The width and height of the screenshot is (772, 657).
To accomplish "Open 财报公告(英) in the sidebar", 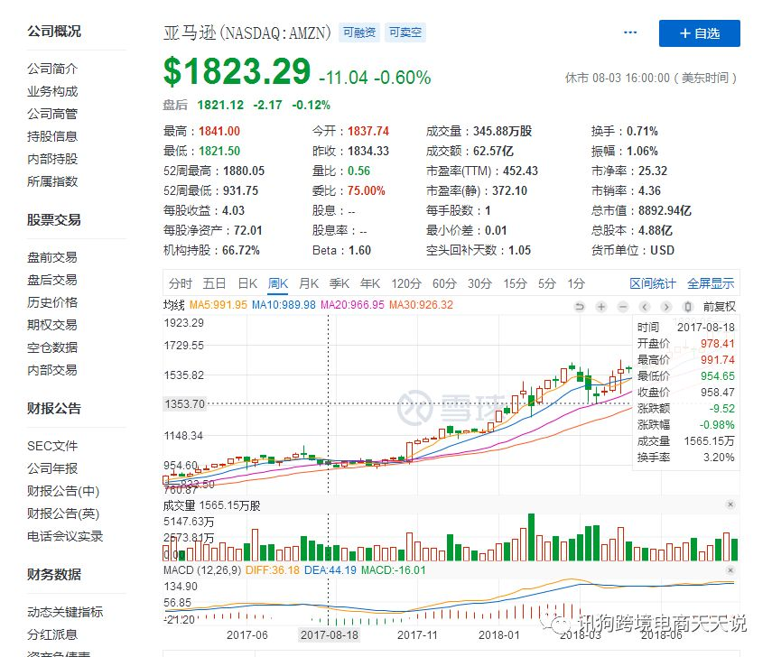I will coord(63,514).
